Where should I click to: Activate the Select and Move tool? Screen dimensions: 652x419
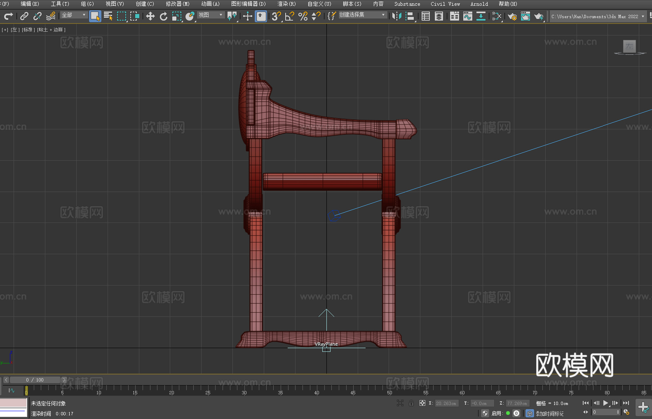click(x=150, y=16)
